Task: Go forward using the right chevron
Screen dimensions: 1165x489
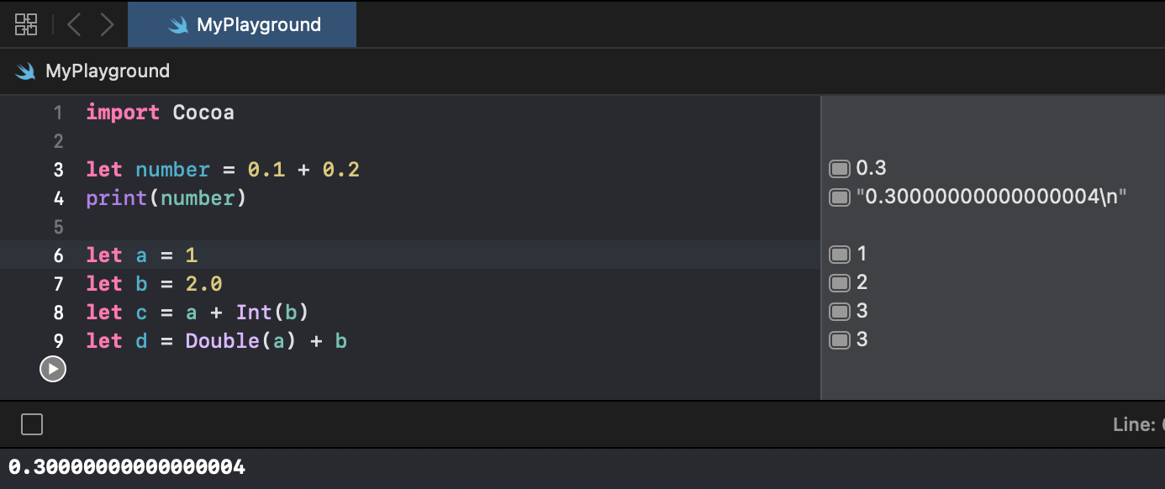Action: point(107,24)
